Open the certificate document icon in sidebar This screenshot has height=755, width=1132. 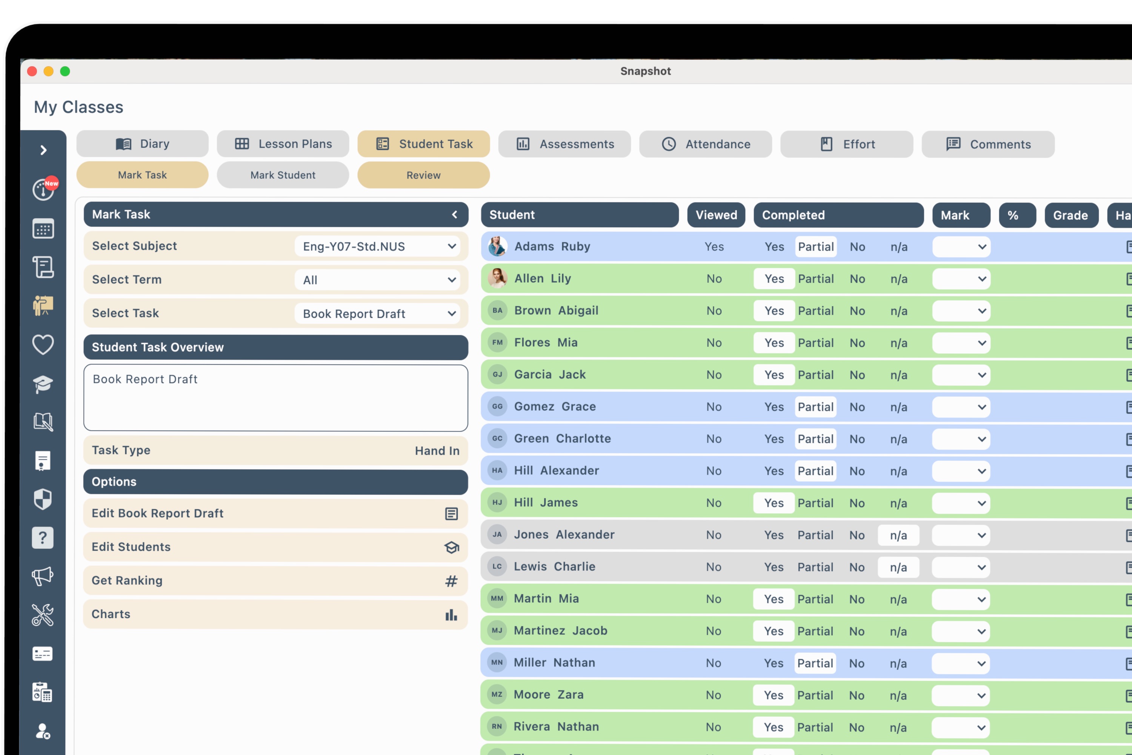click(43, 461)
